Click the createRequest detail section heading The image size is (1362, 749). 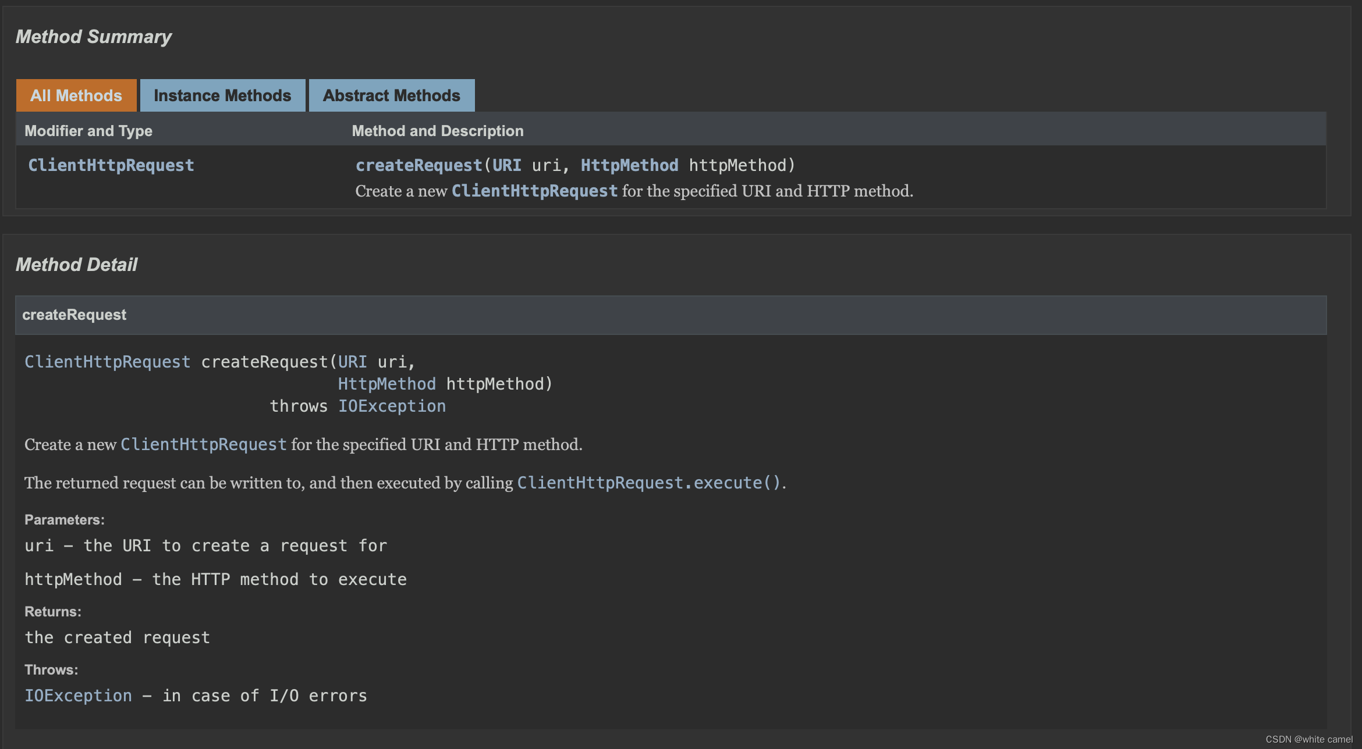pyautogui.click(x=74, y=315)
